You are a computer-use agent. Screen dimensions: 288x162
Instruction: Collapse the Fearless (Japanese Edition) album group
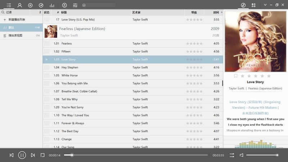point(133,32)
